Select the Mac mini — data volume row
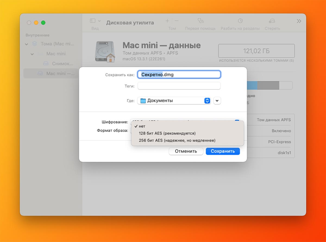326x242 pixels. pos(51,73)
